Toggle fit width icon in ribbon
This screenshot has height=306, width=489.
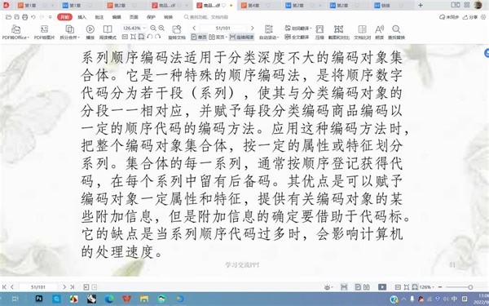[x=141, y=37]
